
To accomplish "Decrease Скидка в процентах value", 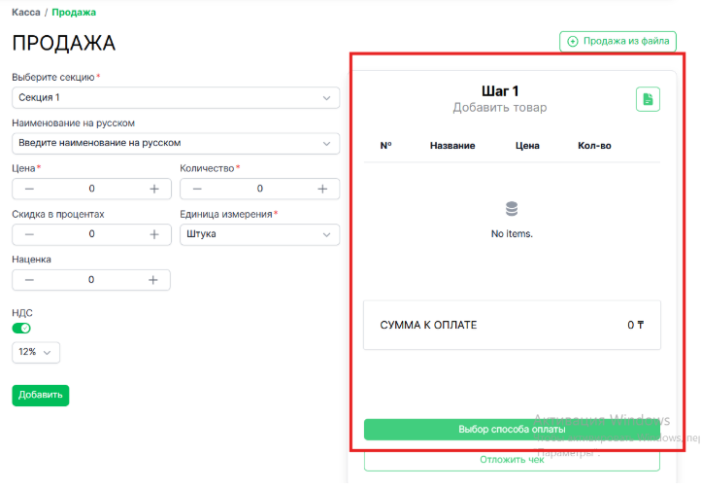I will pos(29,234).
